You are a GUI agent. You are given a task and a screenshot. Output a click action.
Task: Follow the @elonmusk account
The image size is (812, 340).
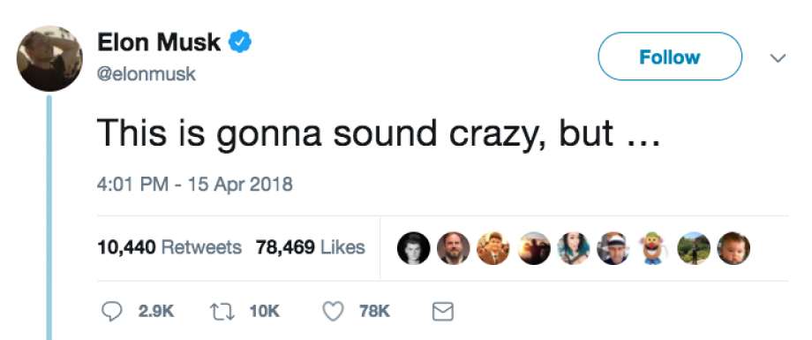670,57
